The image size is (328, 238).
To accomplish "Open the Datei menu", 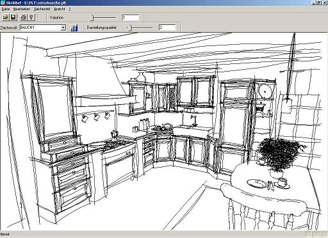I will [5, 9].
